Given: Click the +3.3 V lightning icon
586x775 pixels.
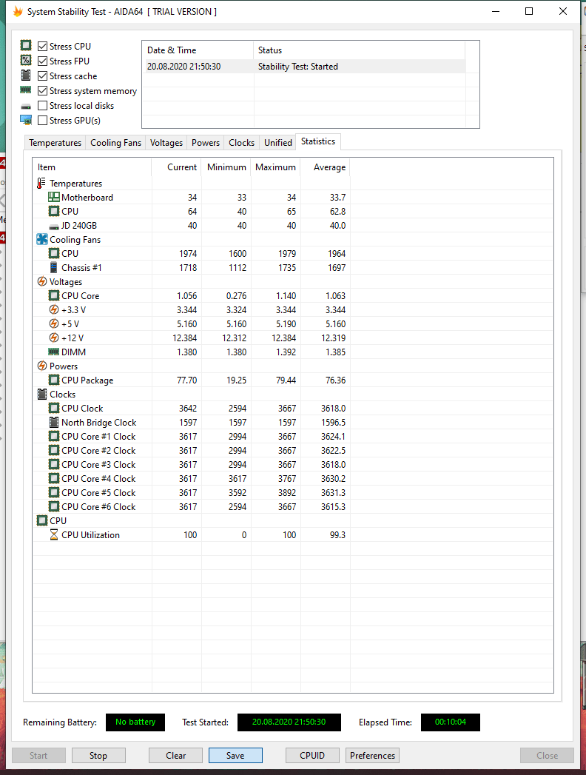Looking at the screenshot, I should [x=54, y=310].
